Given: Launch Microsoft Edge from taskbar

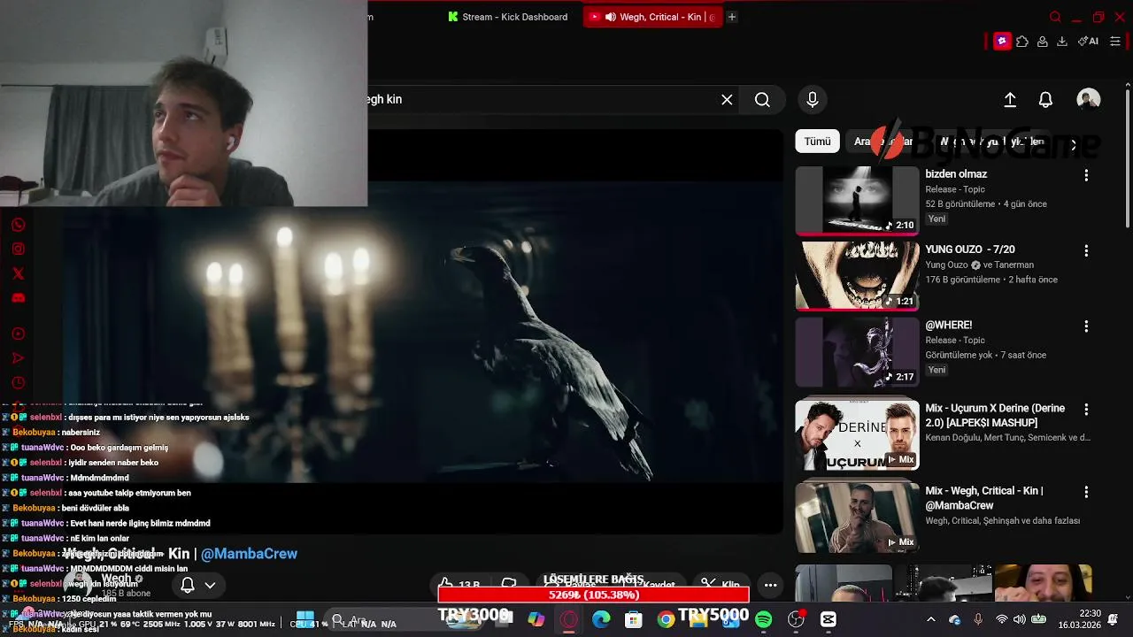Looking at the screenshot, I should point(601,620).
